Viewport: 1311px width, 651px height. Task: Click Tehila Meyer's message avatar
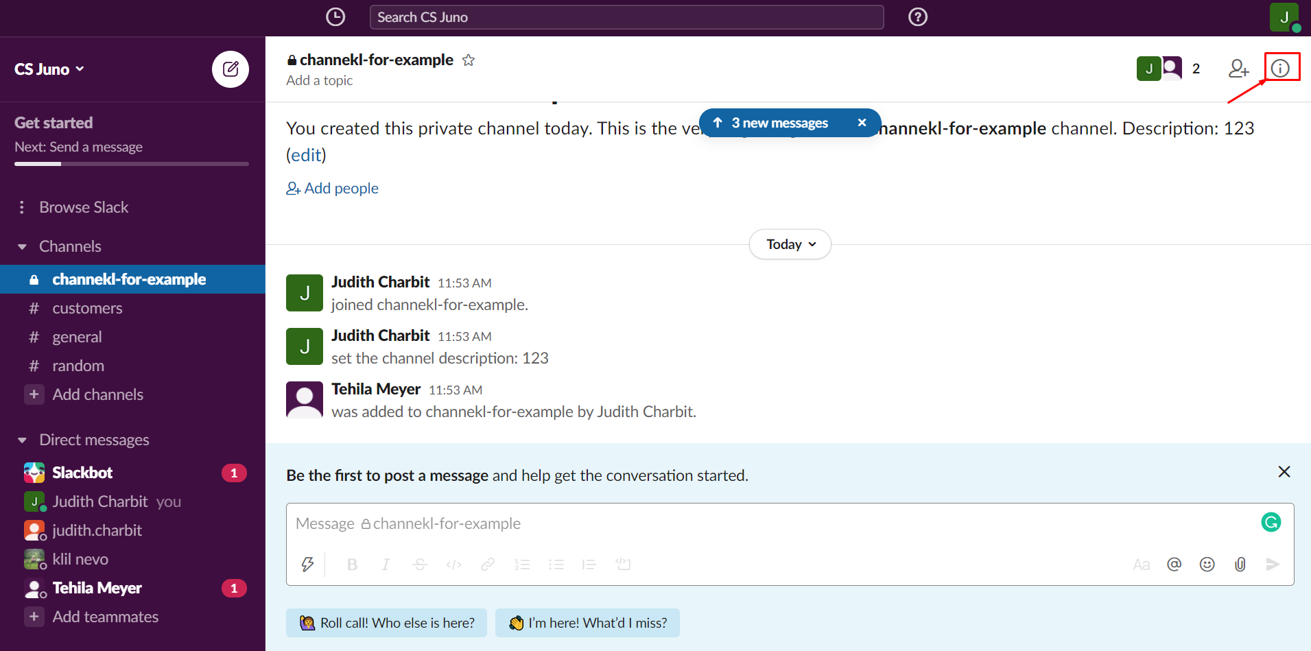pyautogui.click(x=305, y=400)
